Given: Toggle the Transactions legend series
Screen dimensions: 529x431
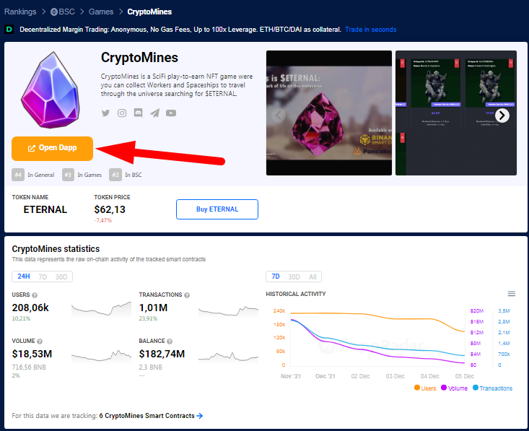Looking at the screenshot, I should click(x=492, y=388).
